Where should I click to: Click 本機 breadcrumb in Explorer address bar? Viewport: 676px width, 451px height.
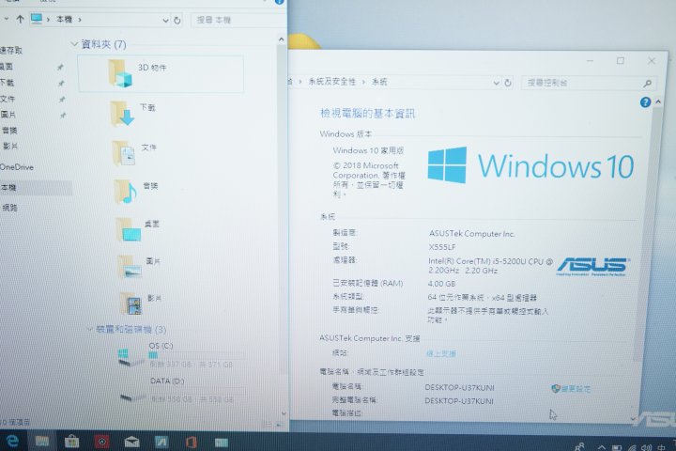click(x=64, y=20)
